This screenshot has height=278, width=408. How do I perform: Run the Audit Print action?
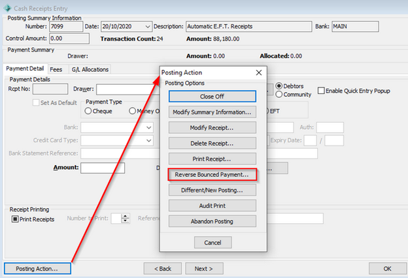point(212,206)
